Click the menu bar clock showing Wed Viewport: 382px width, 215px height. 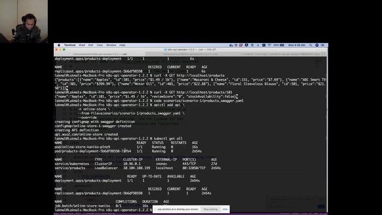point(297,45)
